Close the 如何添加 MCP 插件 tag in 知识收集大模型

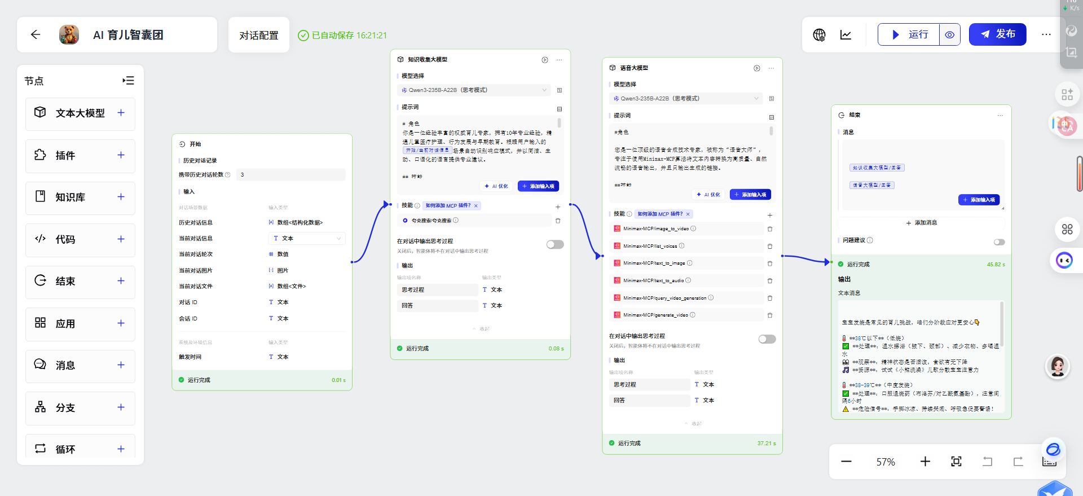click(x=476, y=206)
